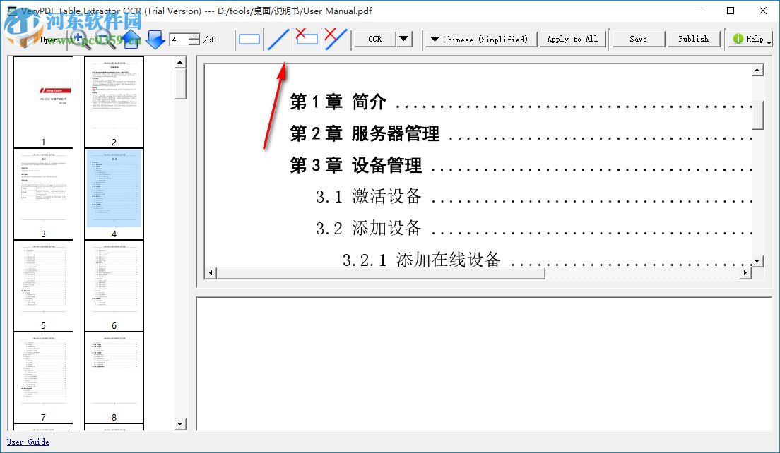Select the Zoom In magnifier tool
Image resolution: width=780 pixels, height=453 pixels.
pyautogui.click(x=78, y=40)
